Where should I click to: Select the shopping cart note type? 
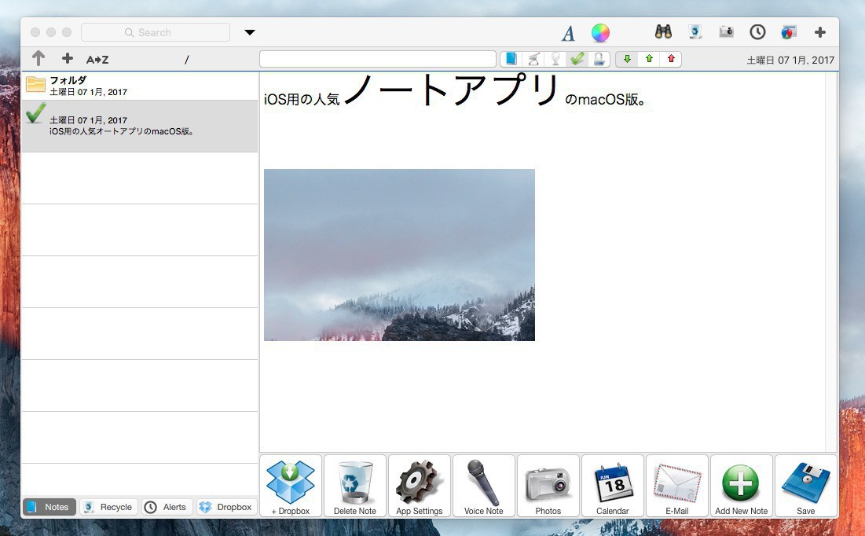(533, 59)
